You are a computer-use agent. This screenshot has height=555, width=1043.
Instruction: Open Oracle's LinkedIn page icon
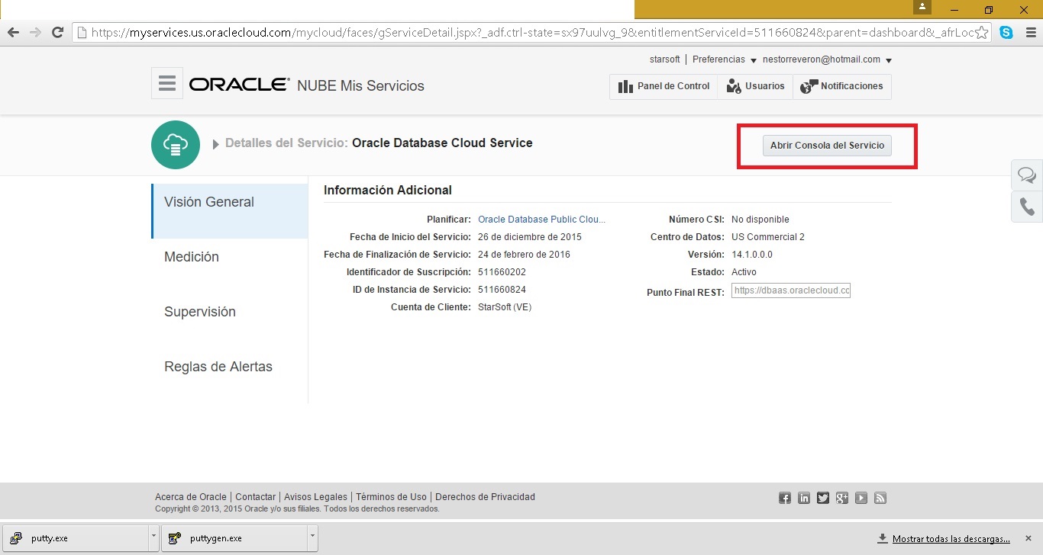pyautogui.click(x=804, y=498)
